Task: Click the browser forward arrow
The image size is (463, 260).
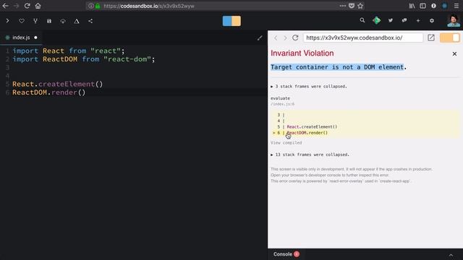Action: tap(16, 6)
